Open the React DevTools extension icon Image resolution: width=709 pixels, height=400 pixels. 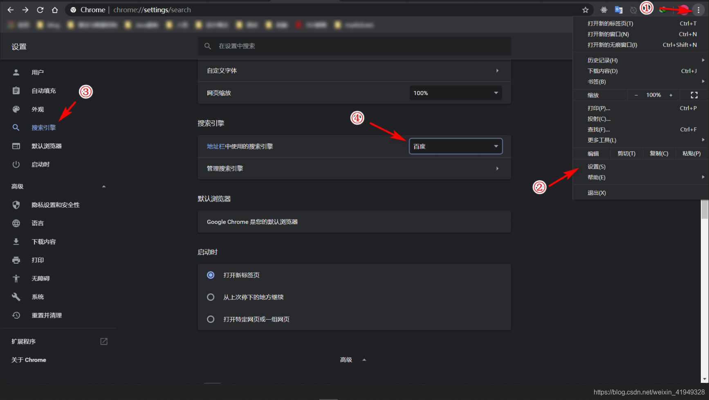click(x=604, y=10)
